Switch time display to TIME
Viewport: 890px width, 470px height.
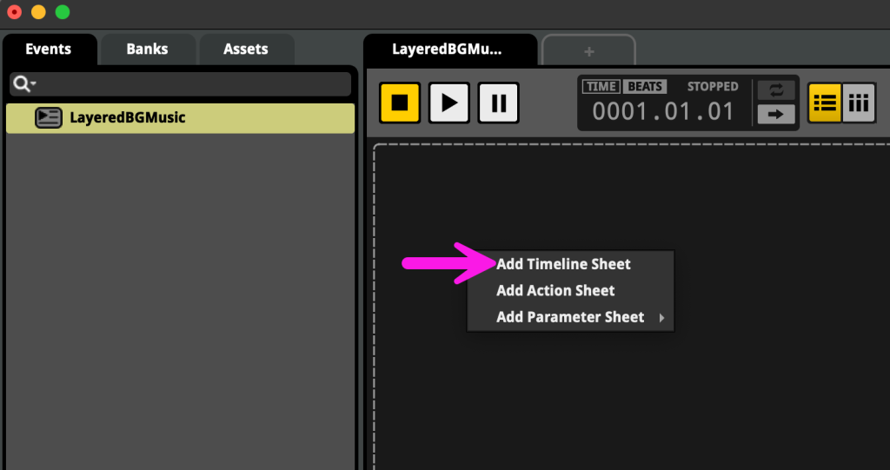601,86
